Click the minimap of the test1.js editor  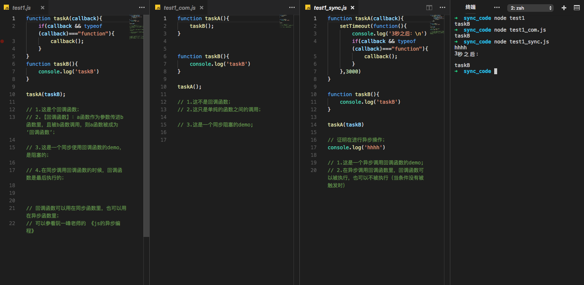point(136,27)
